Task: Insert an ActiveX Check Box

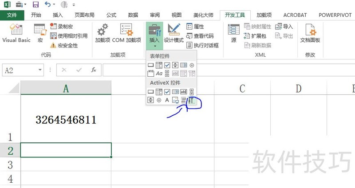Action: (x=167, y=92)
